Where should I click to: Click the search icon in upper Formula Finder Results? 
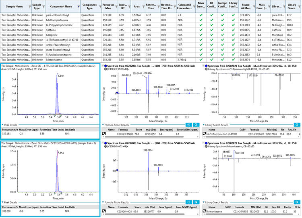point(195,125)
